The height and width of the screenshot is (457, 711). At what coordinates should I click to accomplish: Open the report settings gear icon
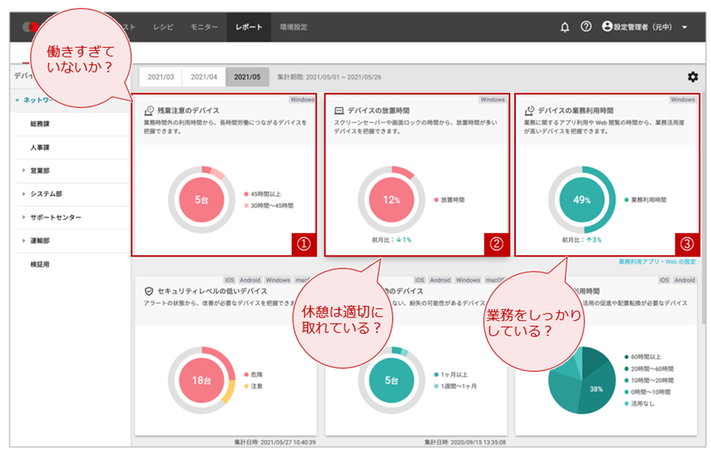pyautogui.click(x=693, y=77)
